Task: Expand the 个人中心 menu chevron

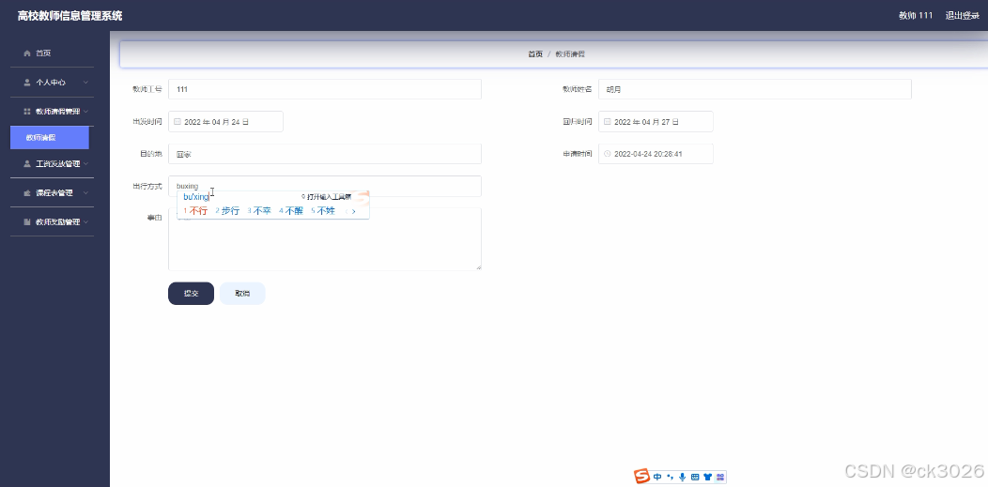Action: pyautogui.click(x=85, y=83)
